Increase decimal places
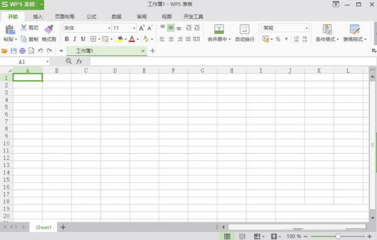This screenshot has height=240, width=377. click(x=296, y=39)
